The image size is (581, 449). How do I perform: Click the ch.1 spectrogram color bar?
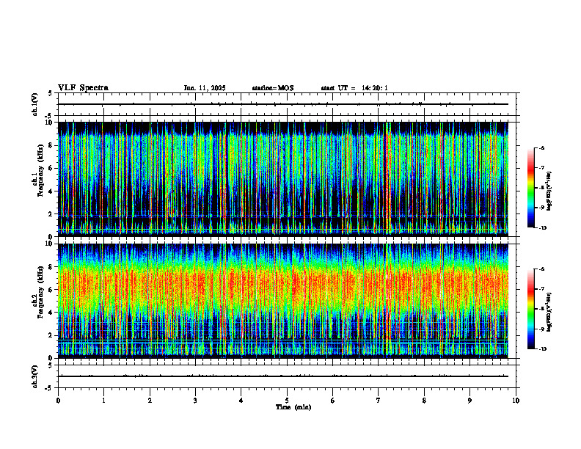click(531, 188)
